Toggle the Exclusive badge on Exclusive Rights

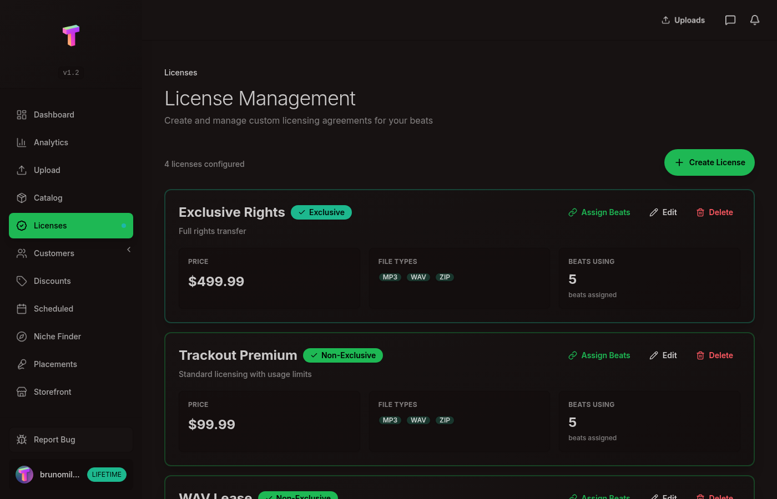click(321, 212)
